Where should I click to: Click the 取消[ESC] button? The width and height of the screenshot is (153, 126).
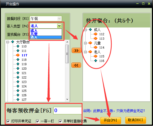(136, 120)
